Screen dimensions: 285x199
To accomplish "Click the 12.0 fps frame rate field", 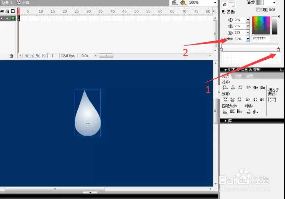I will (68, 56).
